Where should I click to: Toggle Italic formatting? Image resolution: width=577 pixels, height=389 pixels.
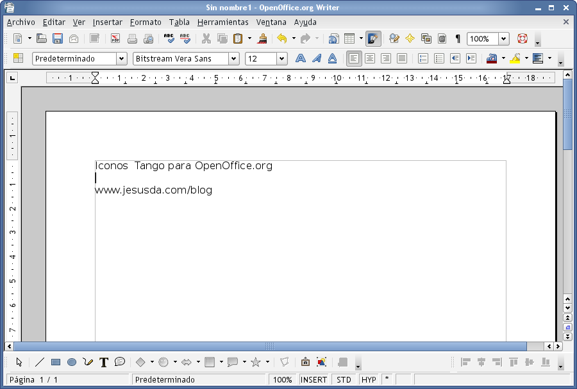(x=317, y=58)
